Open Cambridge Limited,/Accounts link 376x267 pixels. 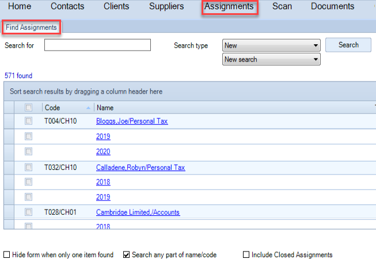pos(138,212)
